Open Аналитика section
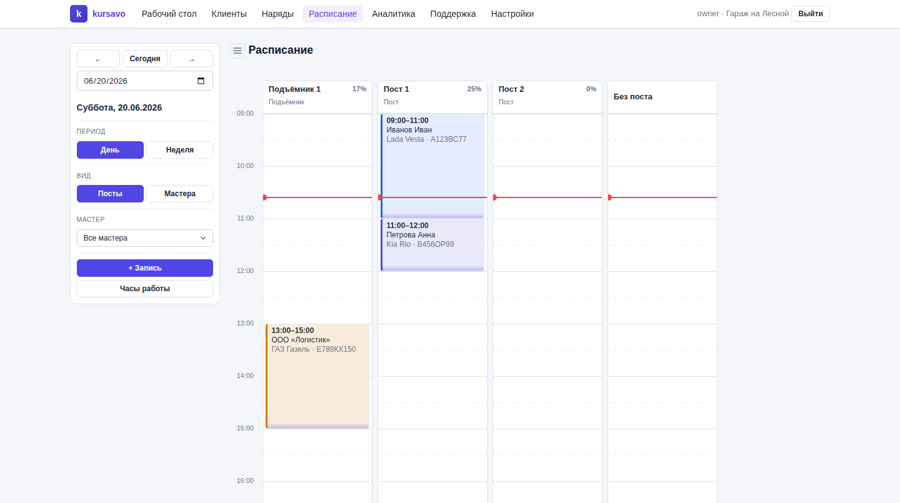The height and width of the screenshot is (503, 900). point(394,14)
